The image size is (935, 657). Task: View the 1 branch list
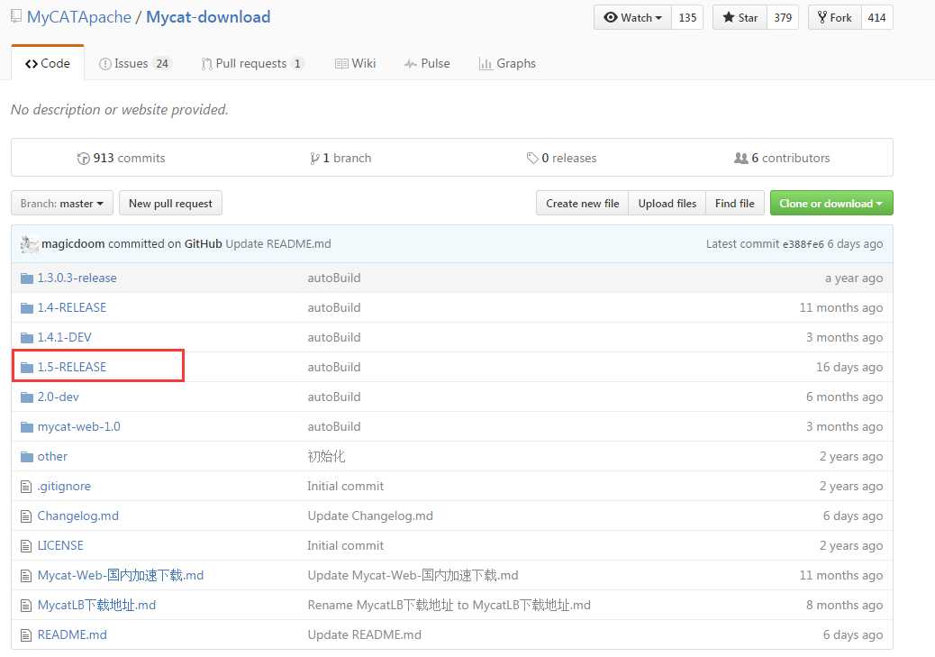(x=340, y=158)
